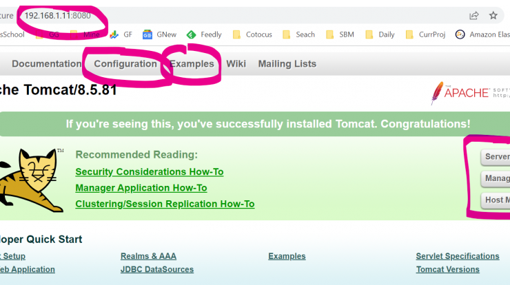
Task: Open the Wiki nav item
Action: click(x=236, y=64)
